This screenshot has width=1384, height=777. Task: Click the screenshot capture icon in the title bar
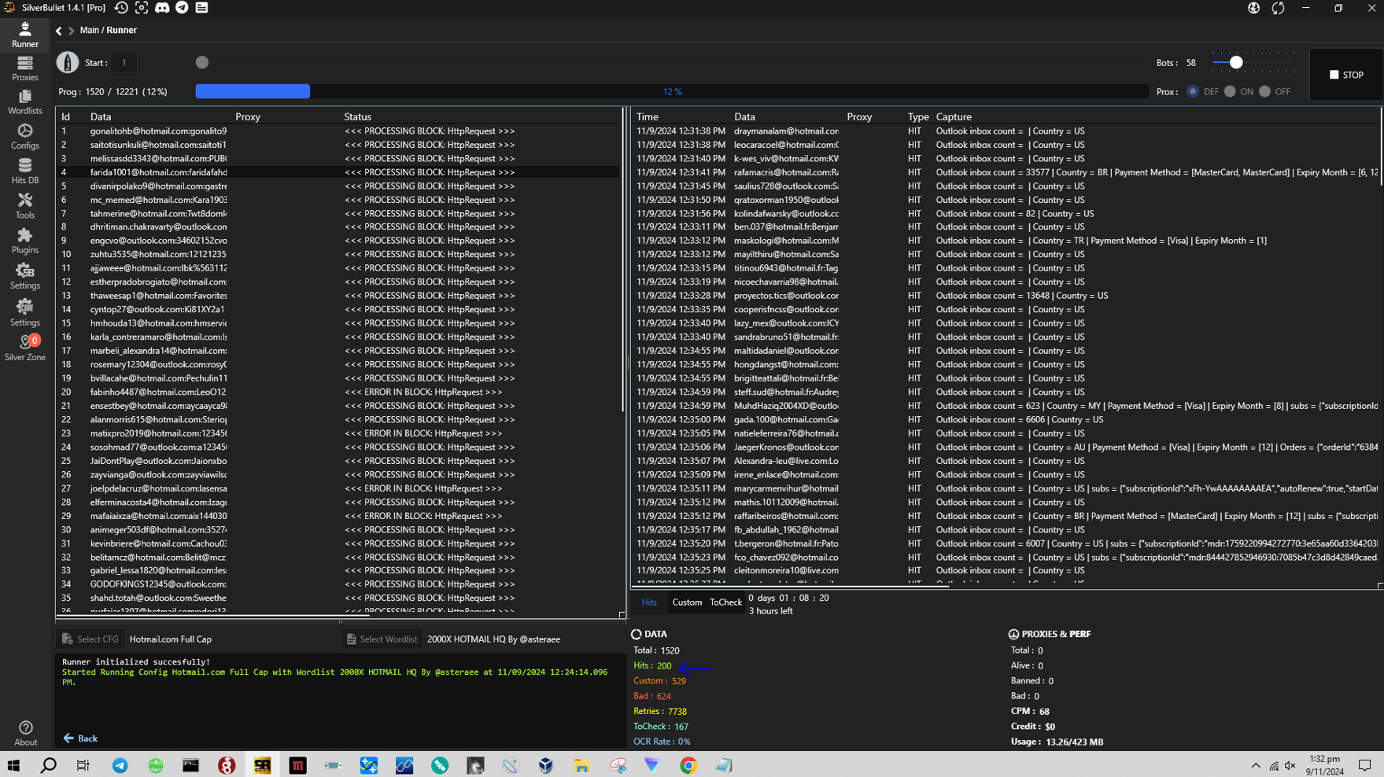coord(142,8)
